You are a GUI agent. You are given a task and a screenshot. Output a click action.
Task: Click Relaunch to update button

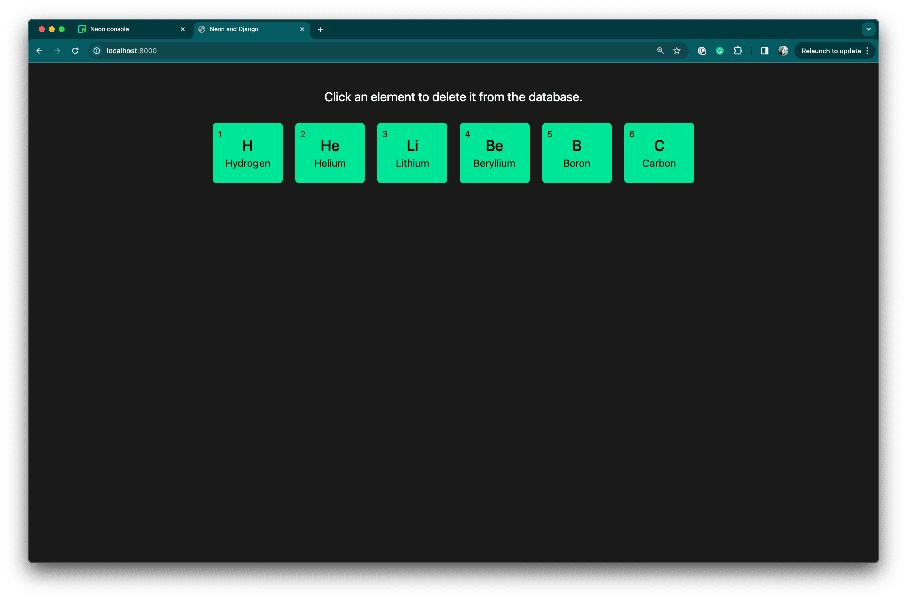pos(831,51)
